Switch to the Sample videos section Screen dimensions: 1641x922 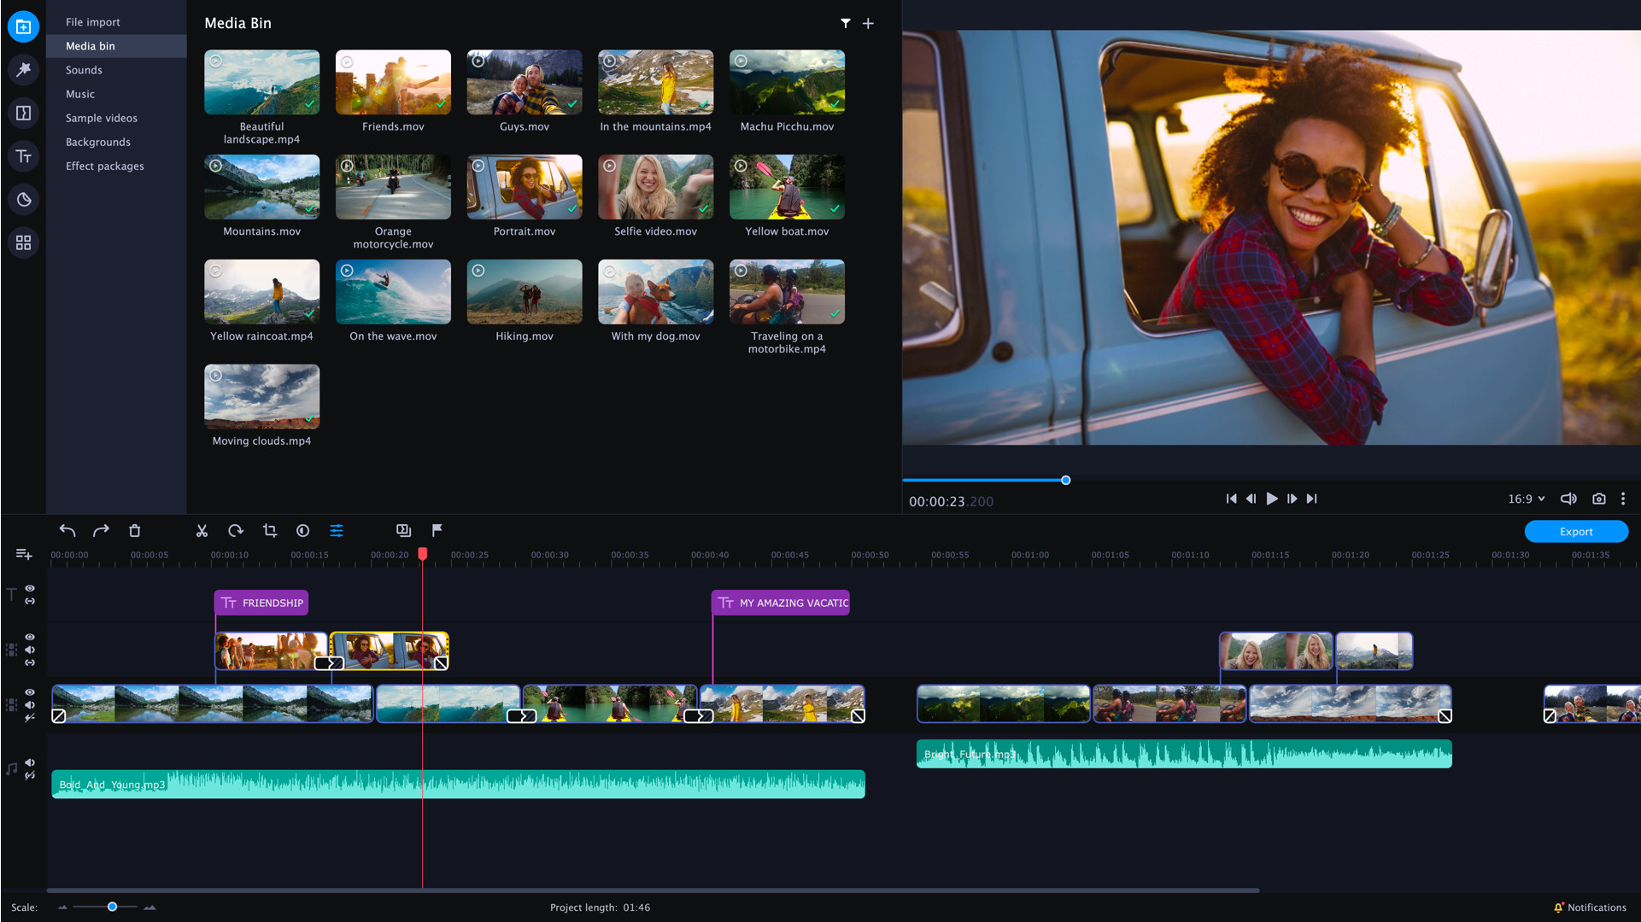click(101, 118)
